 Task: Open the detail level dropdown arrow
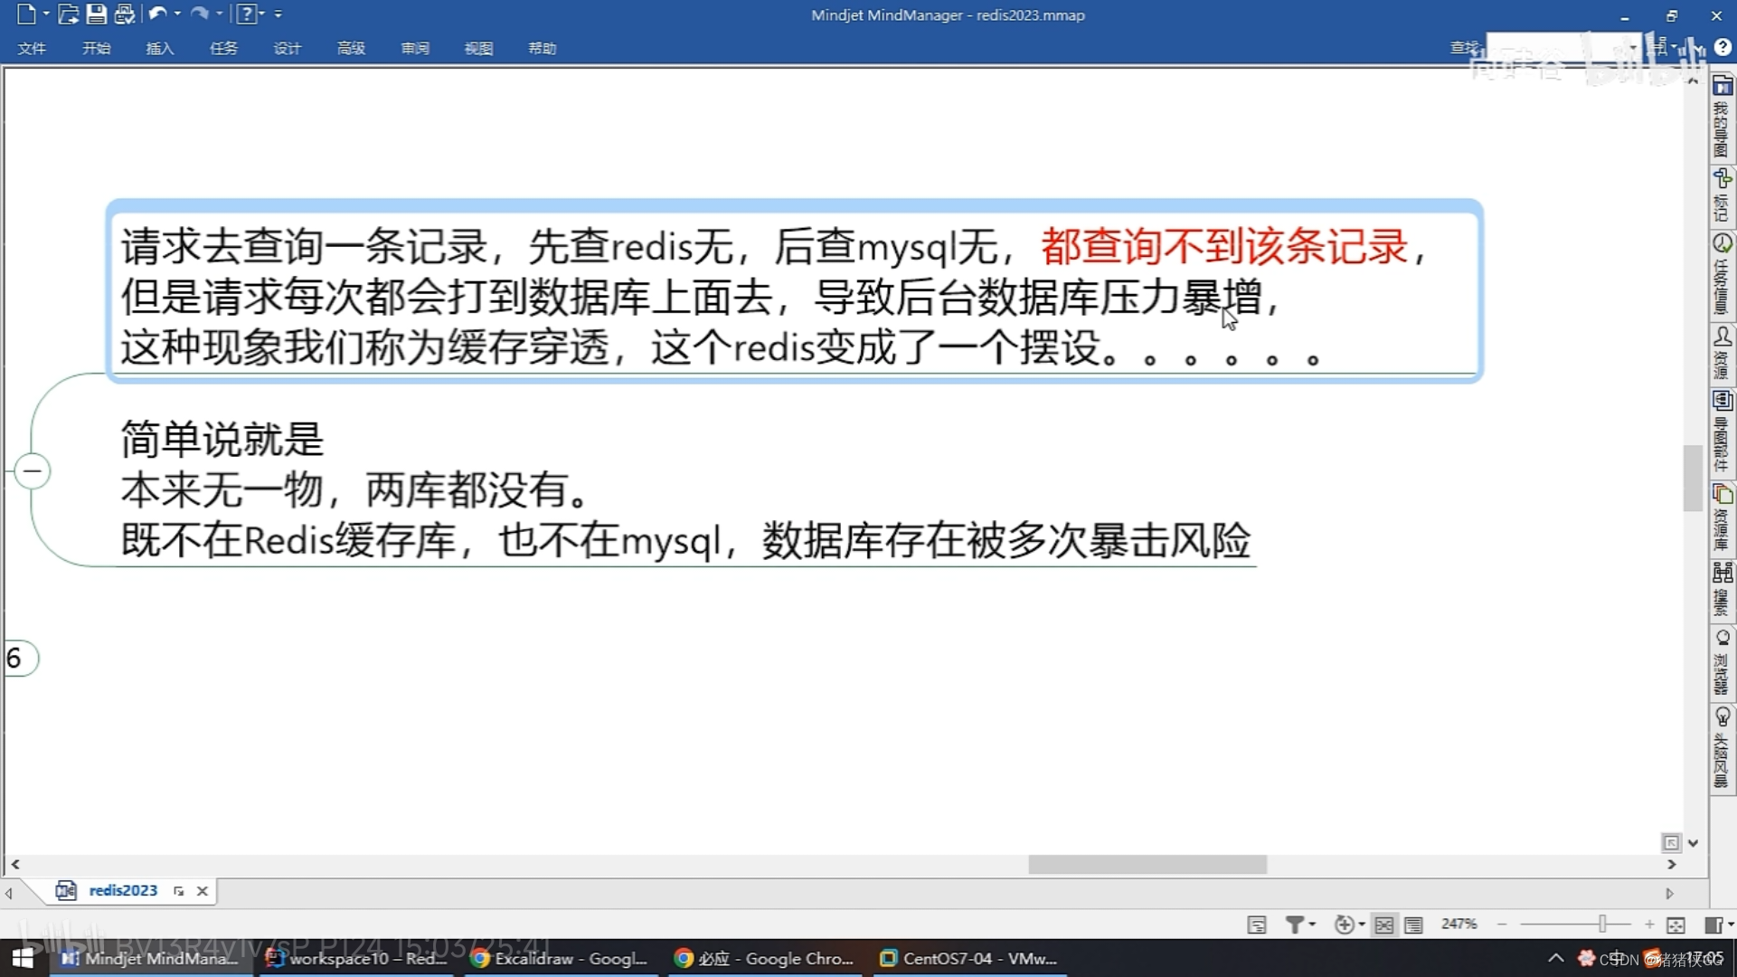(x=1362, y=925)
